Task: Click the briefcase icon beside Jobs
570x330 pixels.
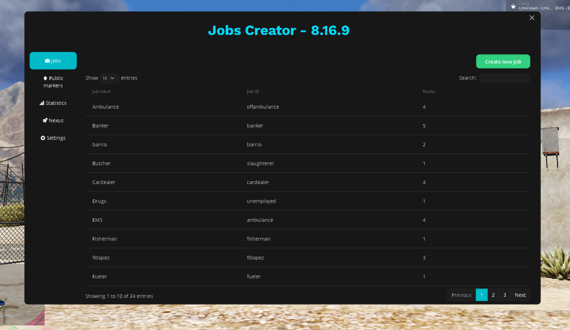Action: click(47, 61)
